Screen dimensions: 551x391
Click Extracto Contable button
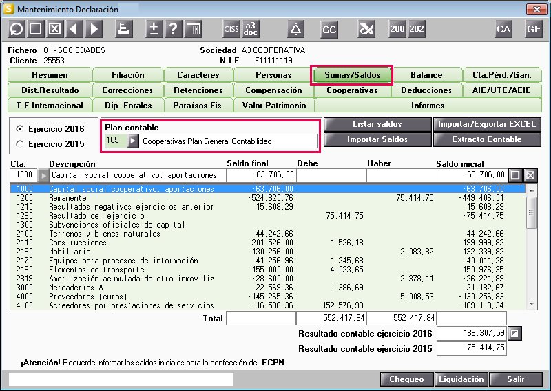pos(487,139)
